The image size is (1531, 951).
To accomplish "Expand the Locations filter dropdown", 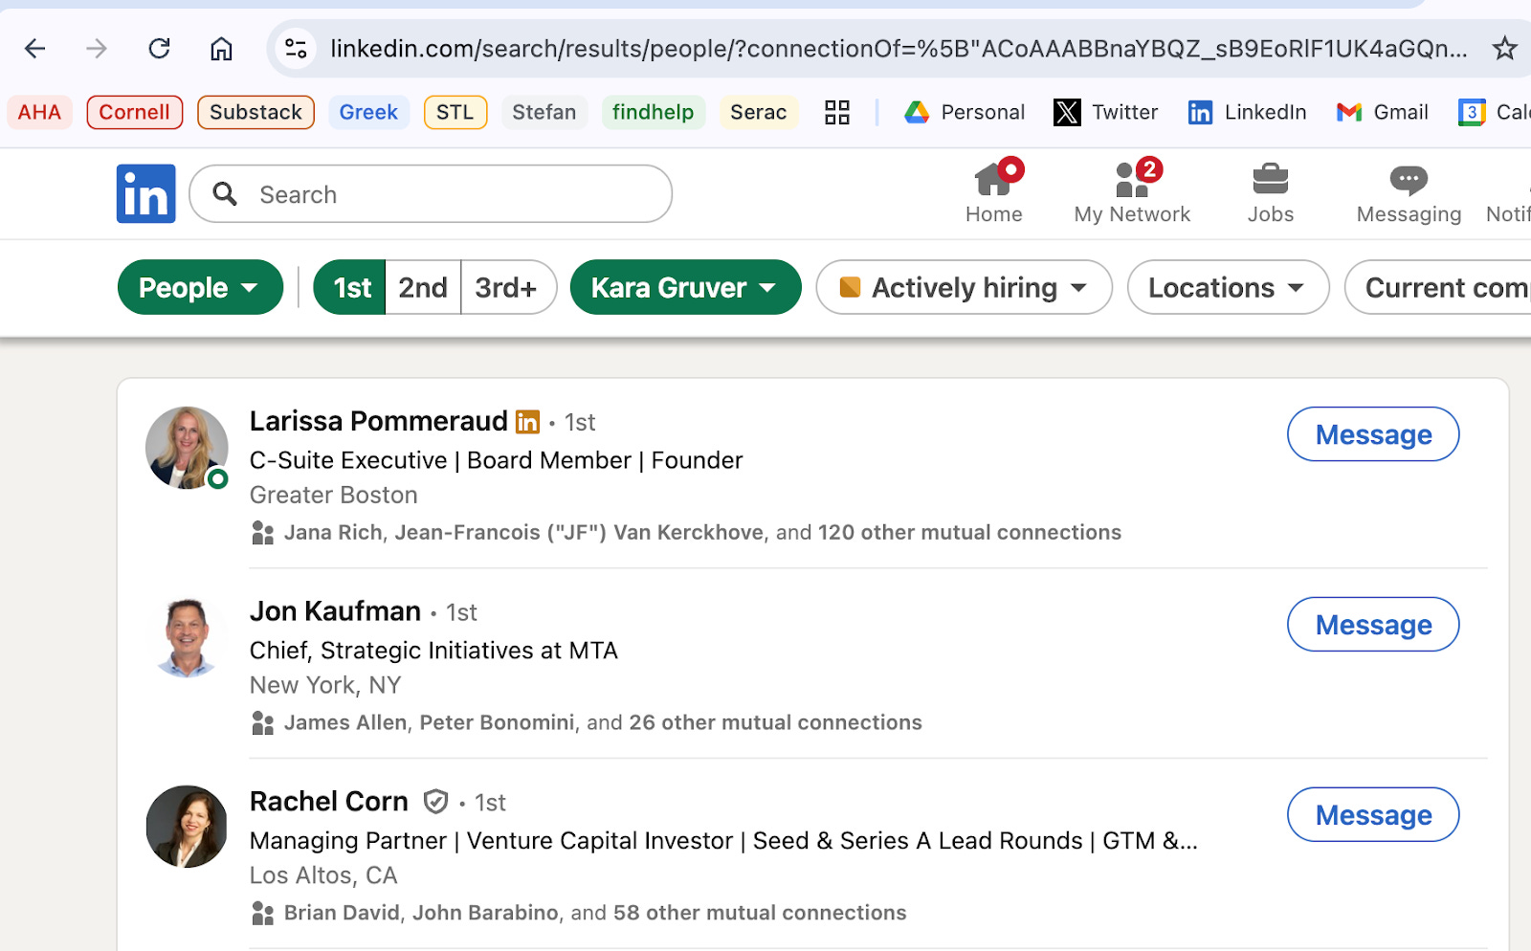I will pyautogui.click(x=1228, y=287).
